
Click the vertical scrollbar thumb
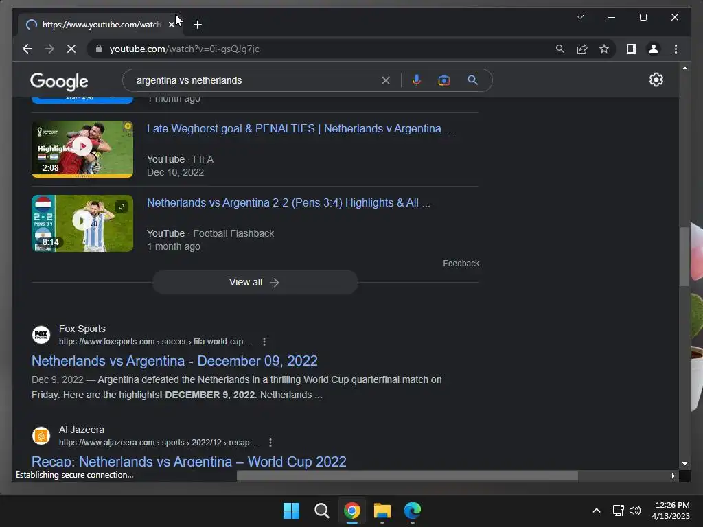(684, 257)
